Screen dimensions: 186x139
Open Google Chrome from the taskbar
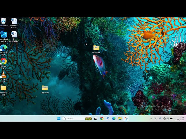tap(102, 118)
